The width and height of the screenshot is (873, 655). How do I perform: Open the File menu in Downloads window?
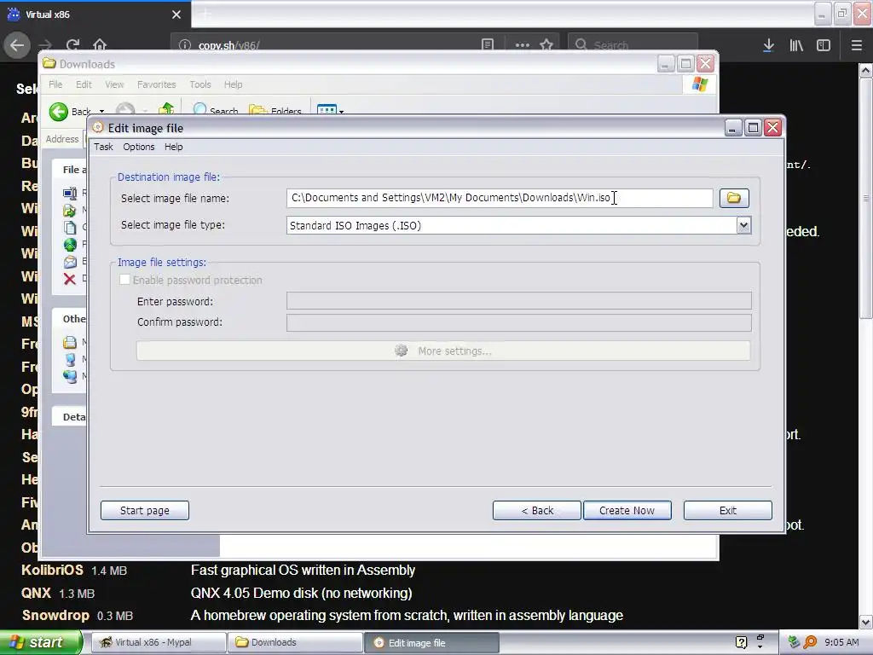(x=55, y=84)
